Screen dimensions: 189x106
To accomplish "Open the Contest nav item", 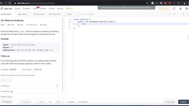I will pos(43,9).
